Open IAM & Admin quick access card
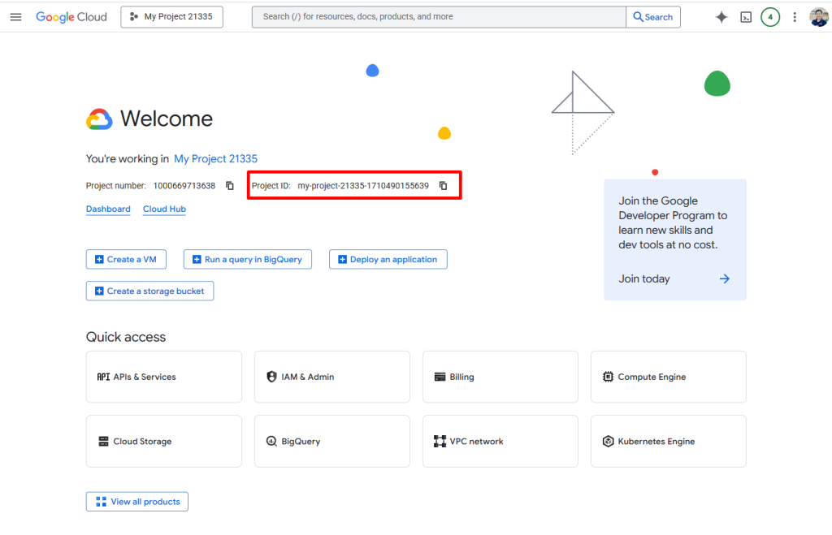The height and width of the screenshot is (535, 832). pyautogui.click(x=332, y=377)
